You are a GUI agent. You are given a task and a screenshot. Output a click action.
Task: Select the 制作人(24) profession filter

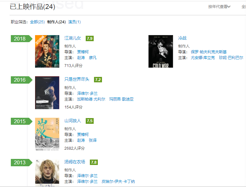click(x=56, y=22)
